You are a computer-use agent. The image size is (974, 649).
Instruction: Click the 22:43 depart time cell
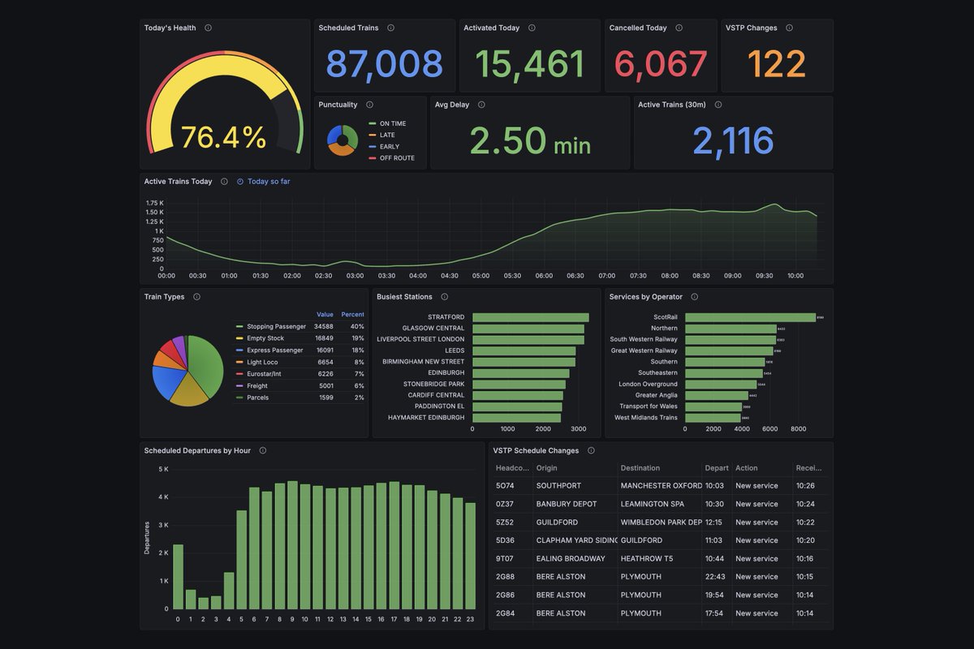pyautogui.click(x=715, y=577)
